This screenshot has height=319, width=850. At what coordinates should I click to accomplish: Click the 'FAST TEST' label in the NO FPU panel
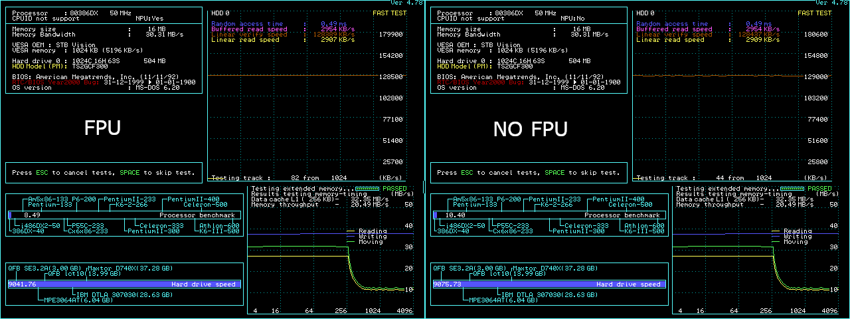[814, 13]
